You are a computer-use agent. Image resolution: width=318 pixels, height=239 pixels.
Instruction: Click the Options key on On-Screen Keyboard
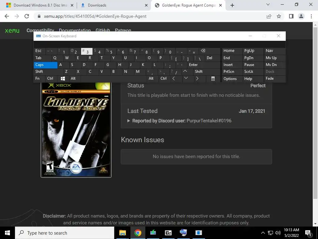(232, 79)
